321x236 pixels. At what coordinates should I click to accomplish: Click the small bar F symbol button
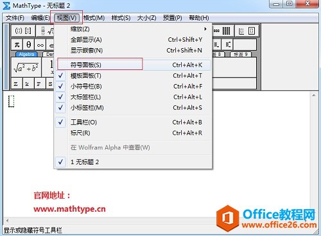[39, 83]
